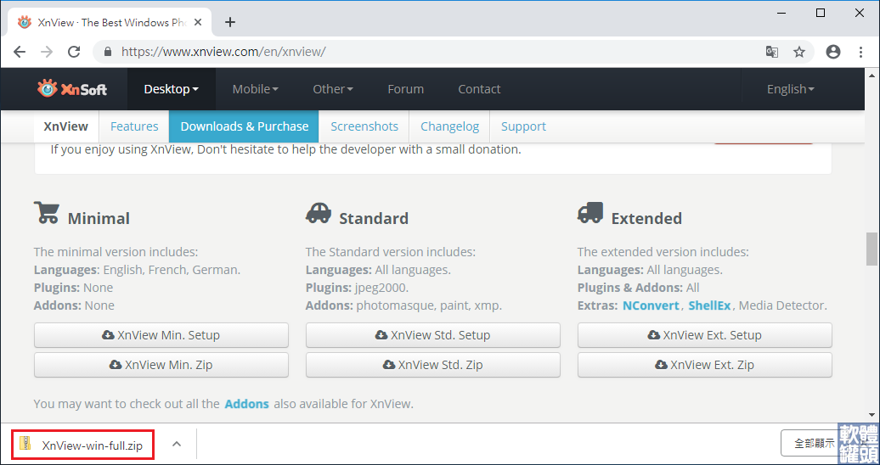Click the Minimal heading
The width and height of the screenshot is (880, 465).
click(x=99, y=218)
